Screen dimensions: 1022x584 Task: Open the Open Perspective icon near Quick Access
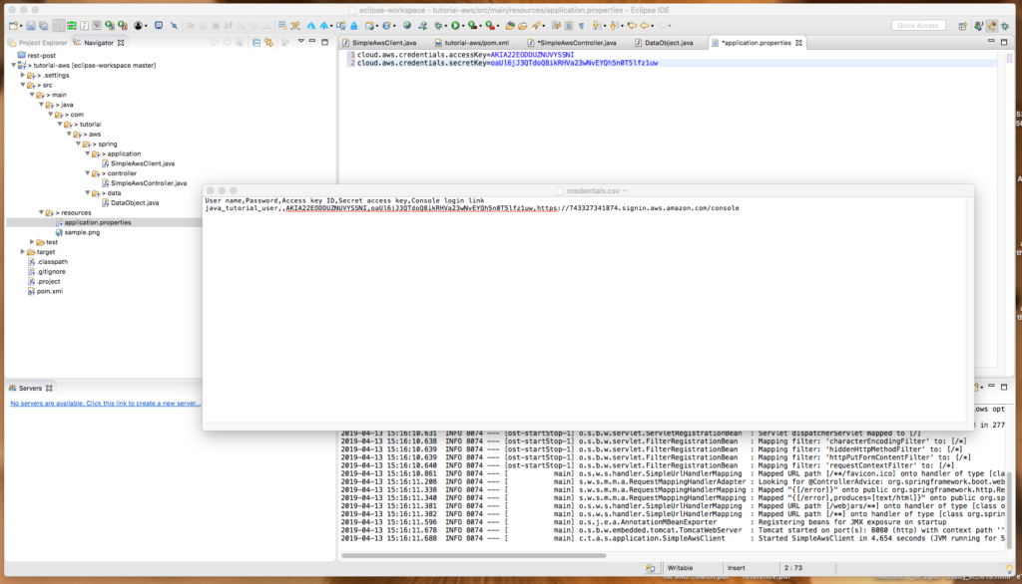click(963, 26)
